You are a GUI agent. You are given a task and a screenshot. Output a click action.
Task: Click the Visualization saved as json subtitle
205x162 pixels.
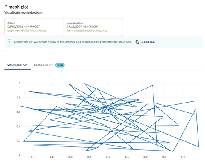click(23, 13)
